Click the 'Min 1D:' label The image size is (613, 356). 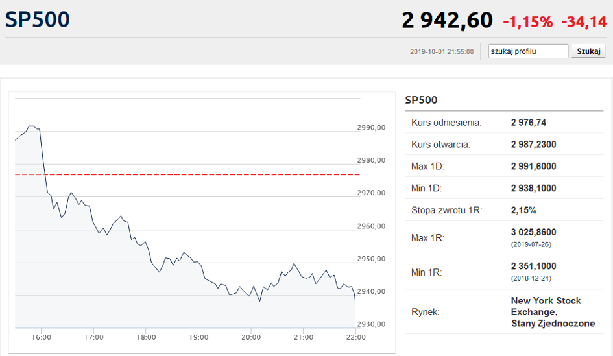[427, 188]
